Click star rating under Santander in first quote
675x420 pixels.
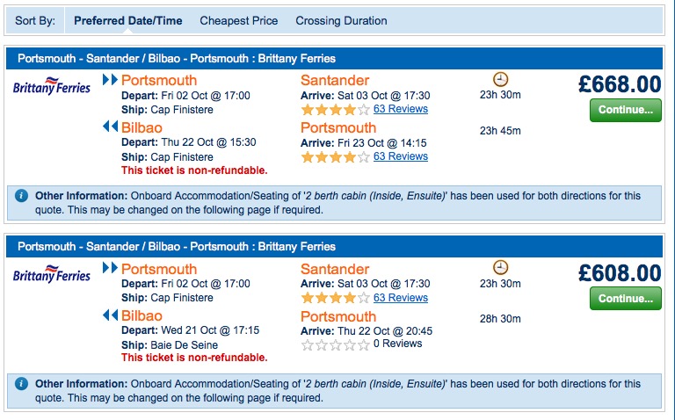point(336,110)
